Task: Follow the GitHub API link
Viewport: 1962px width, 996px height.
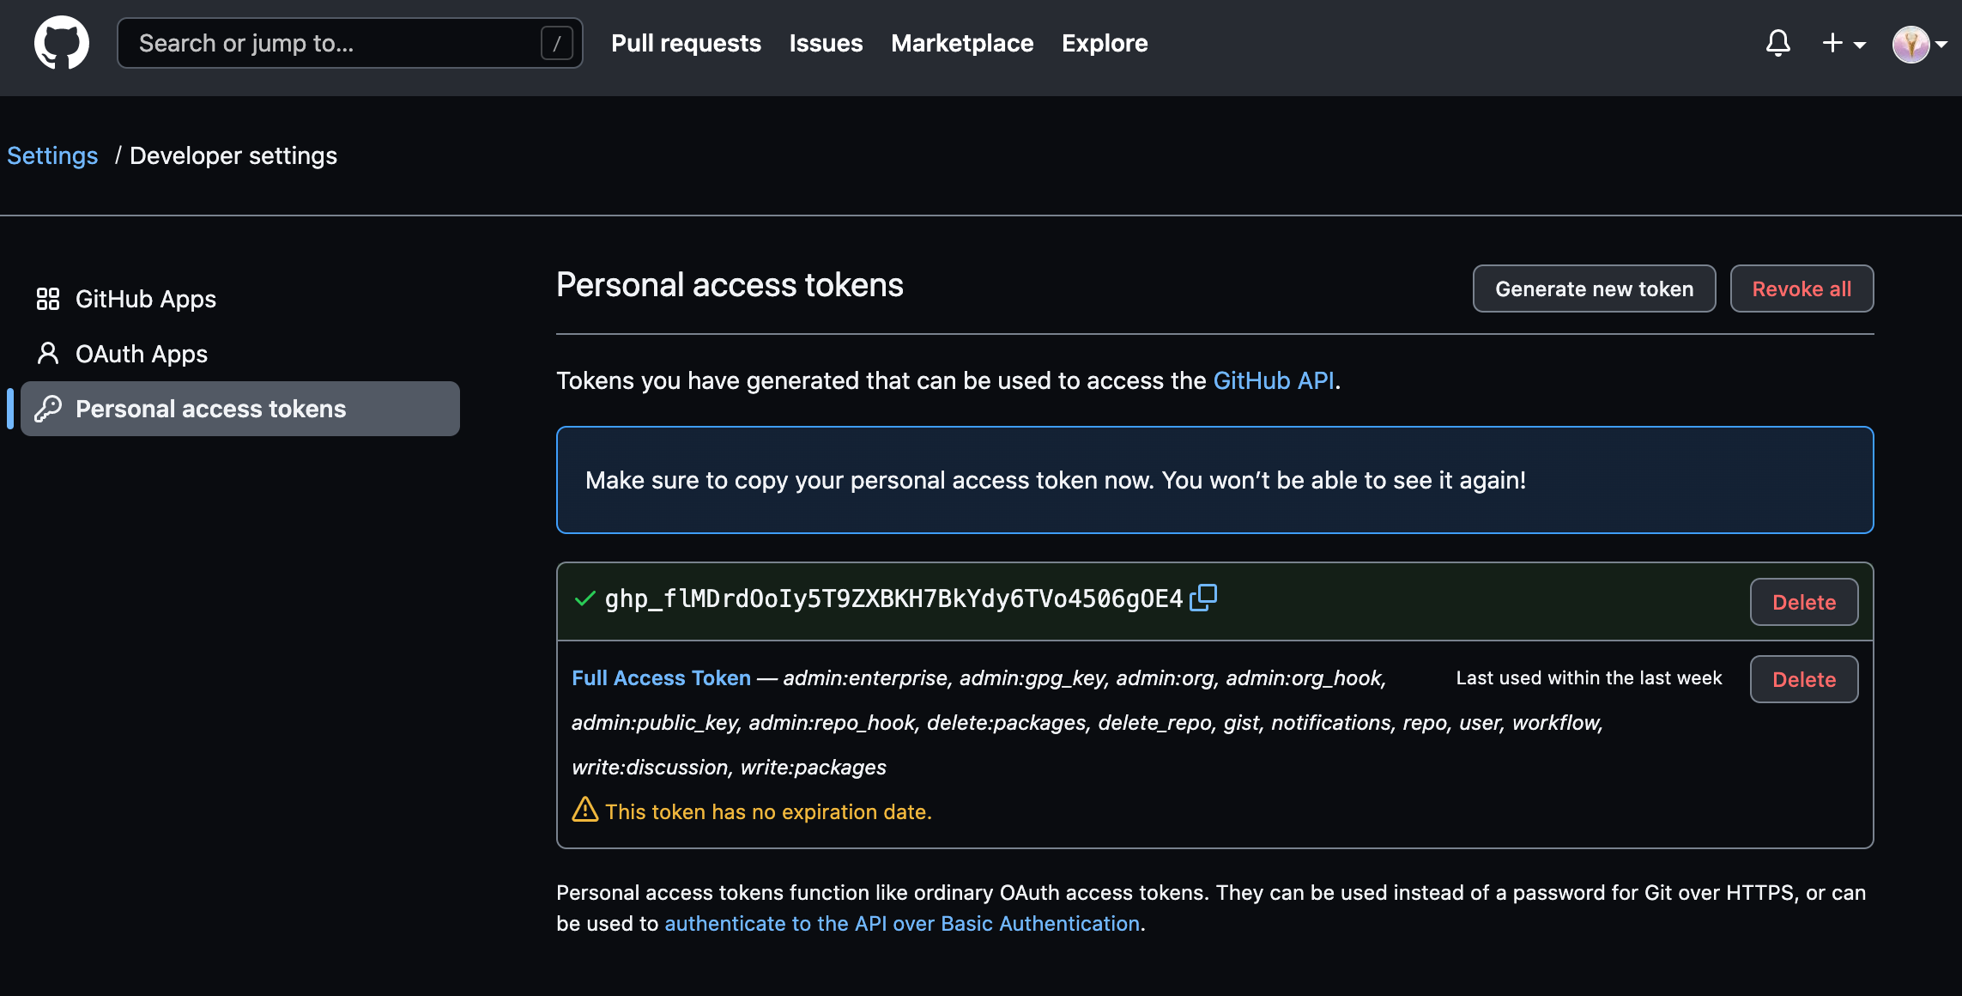Action: 1273,380
